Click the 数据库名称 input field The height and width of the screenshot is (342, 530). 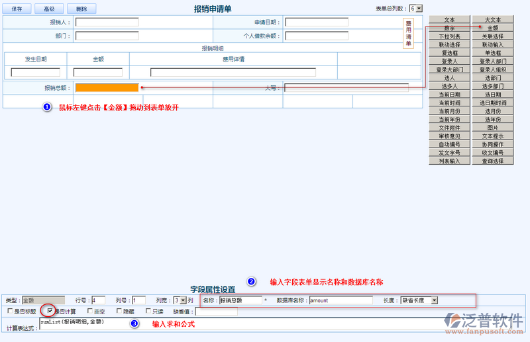341,300
